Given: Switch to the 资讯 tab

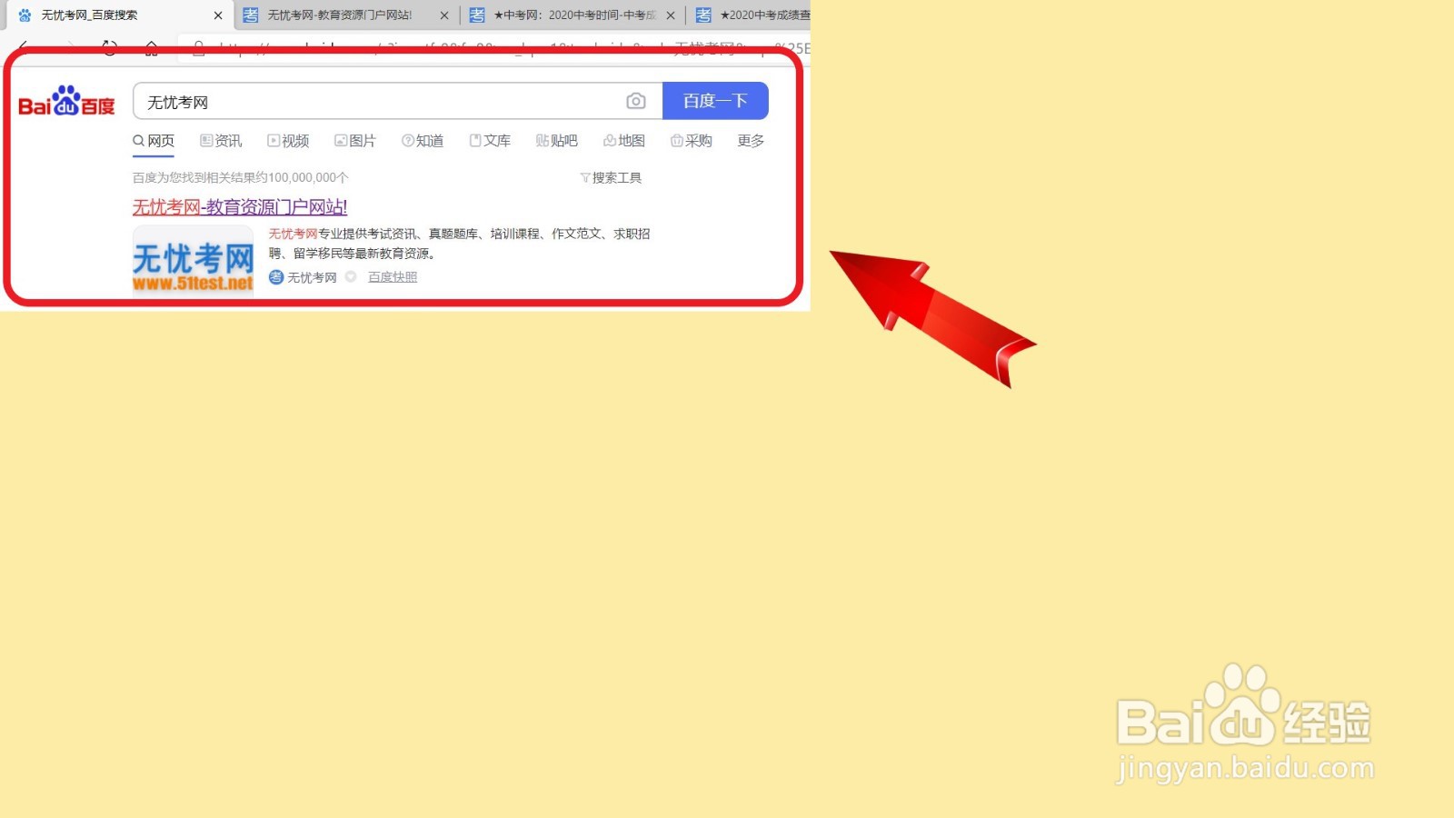Looking at the screenshot, I should coord(221,141).
